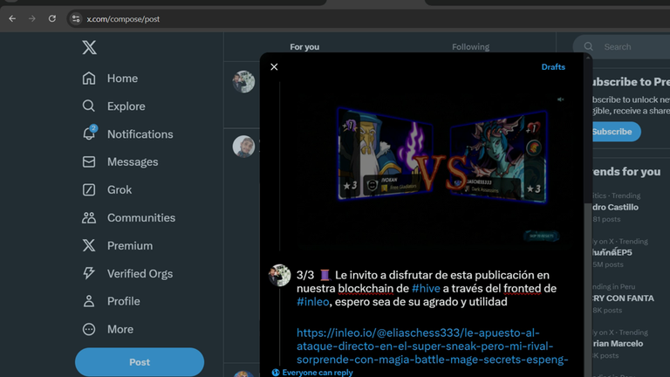This screenshot has height=377, width=670.
Task: Open the trending topic ending in Marcelo
Action: pos(619,344)
